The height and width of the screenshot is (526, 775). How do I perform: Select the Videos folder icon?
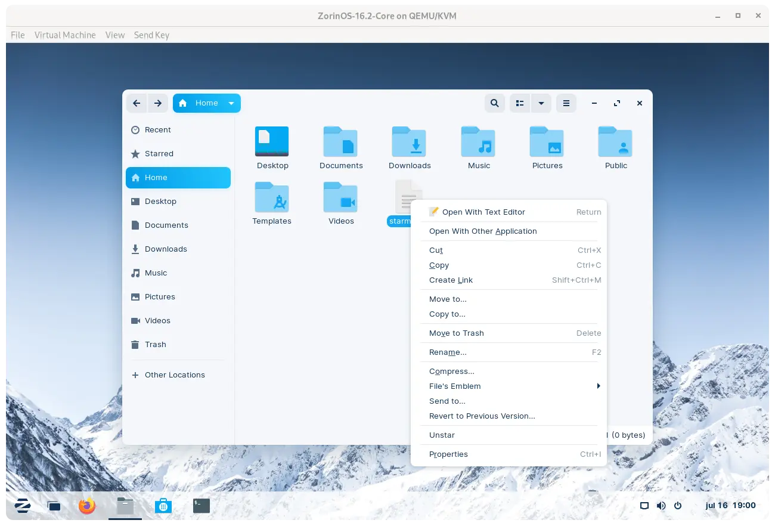340,197
